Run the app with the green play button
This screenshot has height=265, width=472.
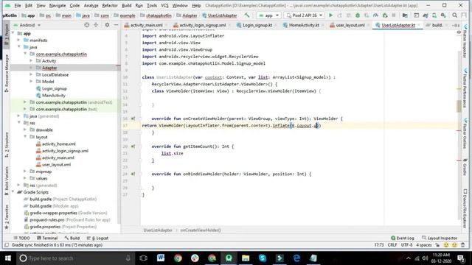click(x=331, y=15)
